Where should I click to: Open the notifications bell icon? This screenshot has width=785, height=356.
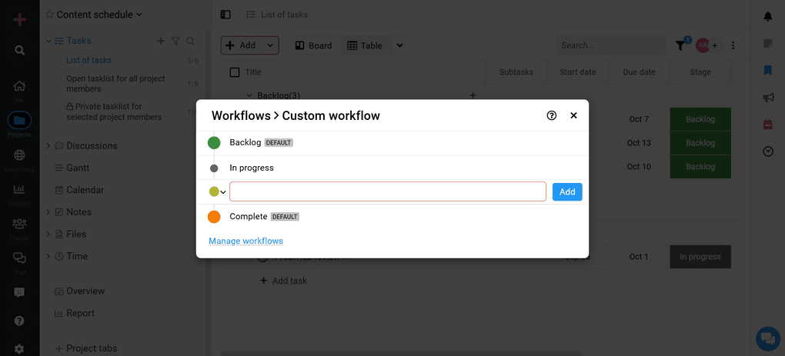[767, 16]
